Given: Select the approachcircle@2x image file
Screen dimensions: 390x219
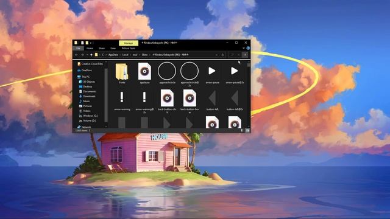Looking at the screenshot, I should point(190,74).
